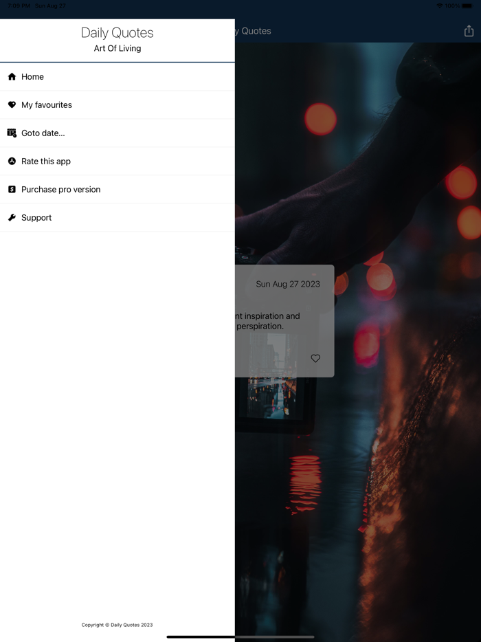Click the 7:09 PM clock in status bar
The width and height of the screenshot is (481, 642).
coord(19,5)
